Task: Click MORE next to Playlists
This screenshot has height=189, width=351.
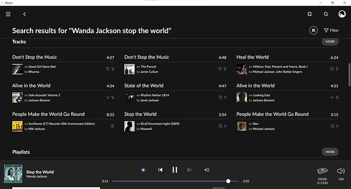Action: coord(330,152)
